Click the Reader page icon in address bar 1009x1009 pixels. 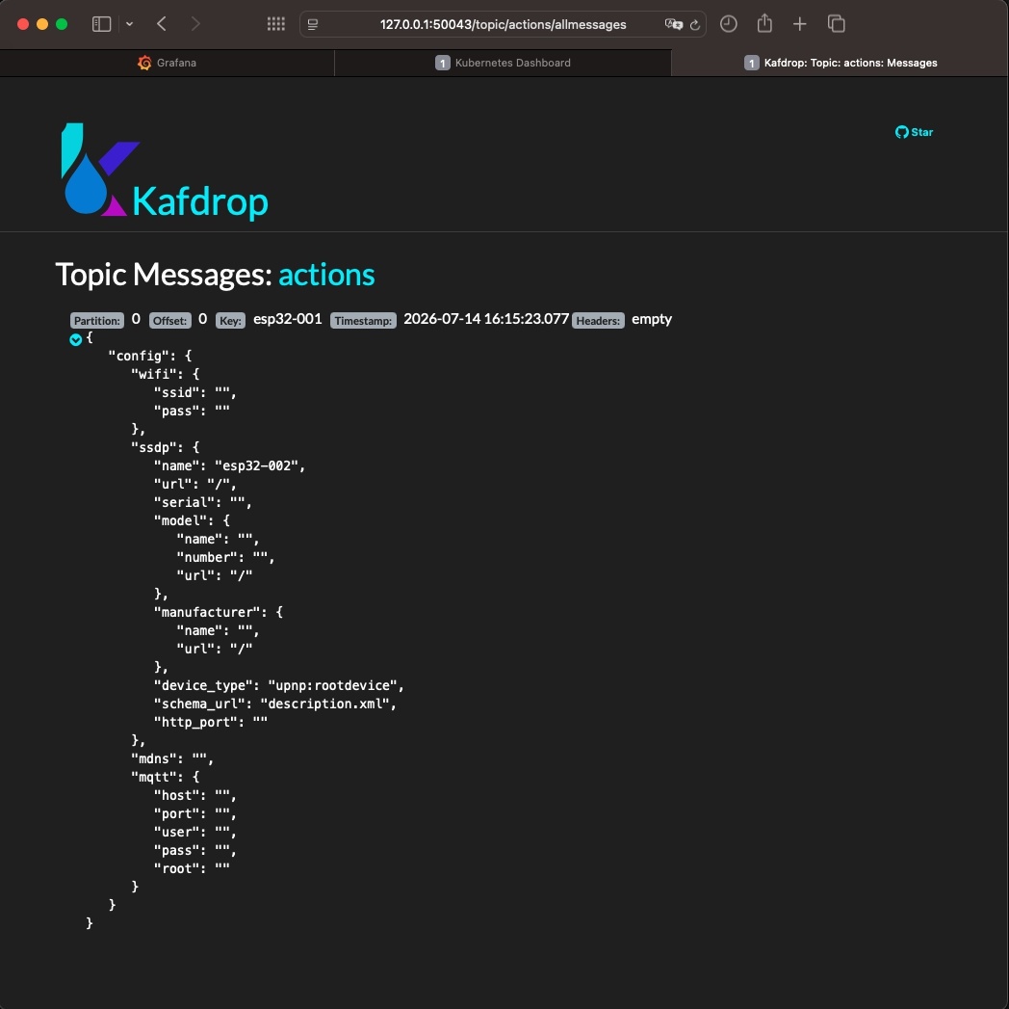[x=313, y=24]
